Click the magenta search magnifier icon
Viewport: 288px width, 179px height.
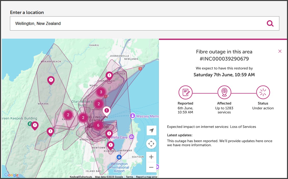click(270, 24)
